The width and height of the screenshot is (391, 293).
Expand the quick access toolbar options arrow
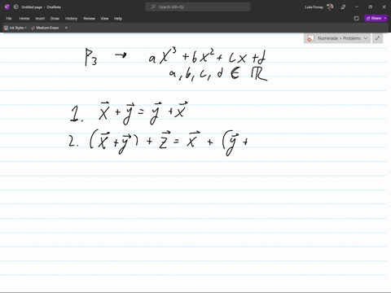pos(66,28)
